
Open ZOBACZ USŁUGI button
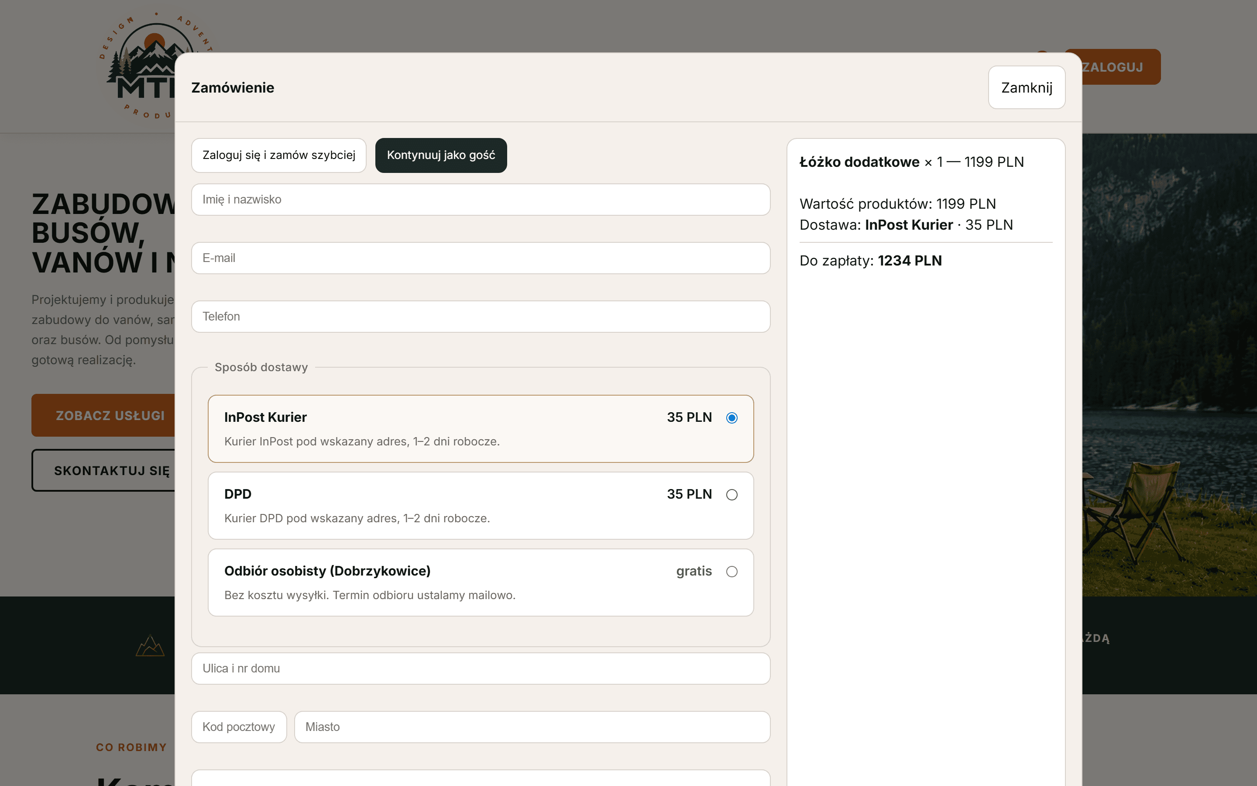pyautogui.click(x=103, y=415)
